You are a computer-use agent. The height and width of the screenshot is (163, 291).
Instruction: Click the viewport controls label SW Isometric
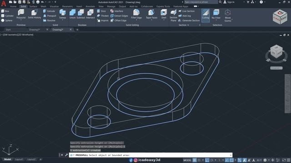11,34
